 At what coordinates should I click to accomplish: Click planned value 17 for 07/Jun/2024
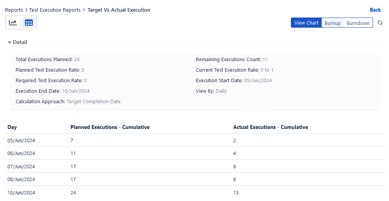coord(73,166)
